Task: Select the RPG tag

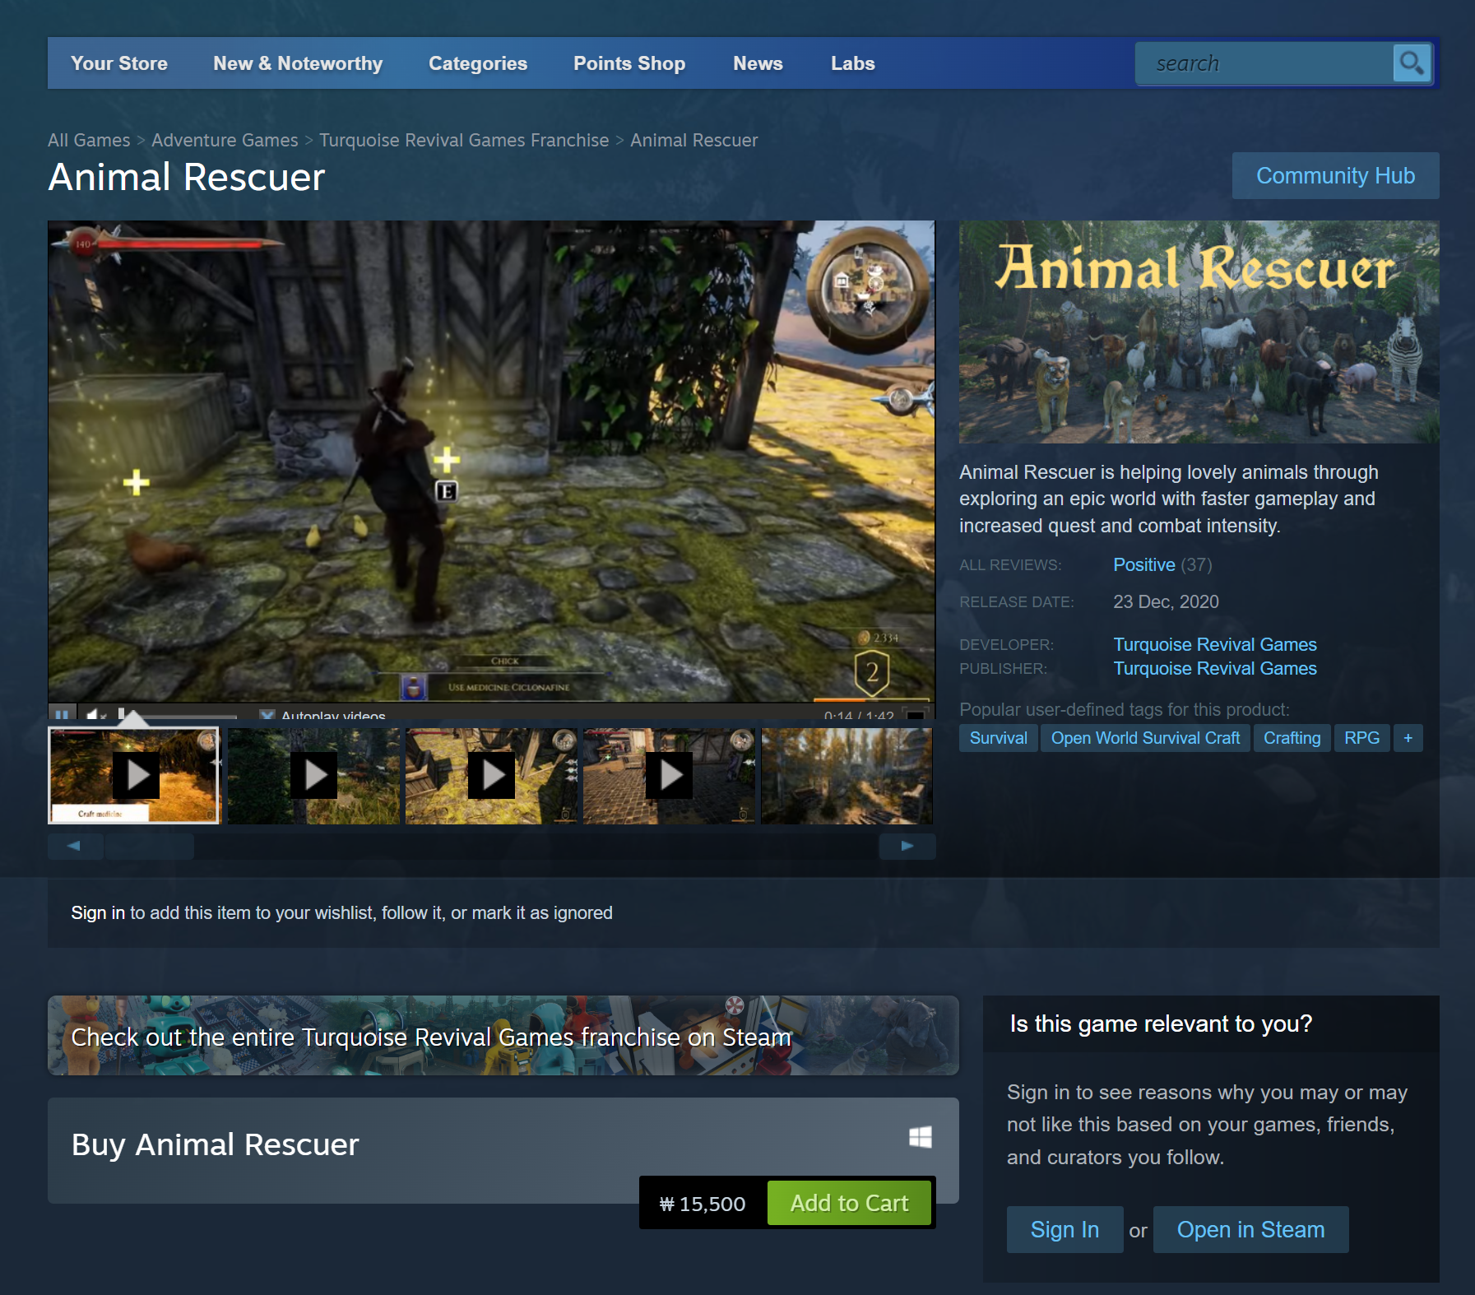Action: pyautogui.click(x=1361, y=738)
